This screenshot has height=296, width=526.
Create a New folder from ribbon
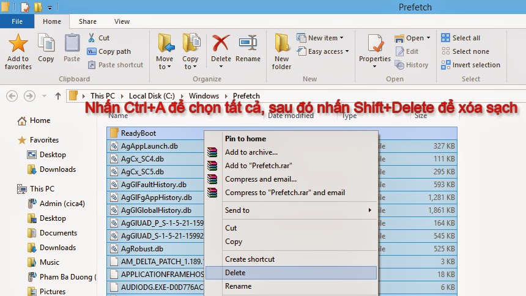tap(281, 51)
